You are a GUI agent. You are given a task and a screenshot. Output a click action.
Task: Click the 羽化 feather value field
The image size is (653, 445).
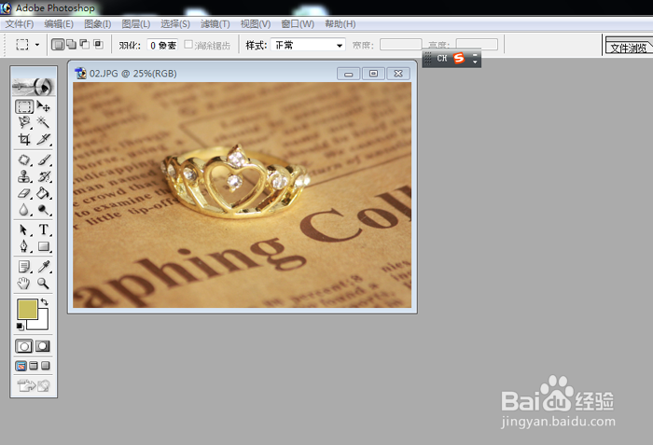pyautogui.click(x=162, y=45)
